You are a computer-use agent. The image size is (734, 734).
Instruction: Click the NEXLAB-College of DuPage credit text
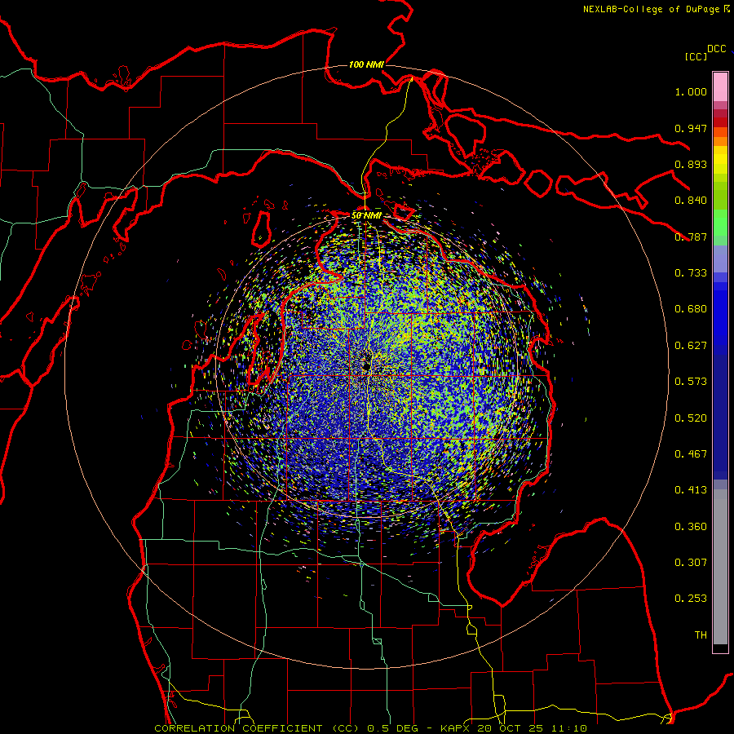[652, 9]
